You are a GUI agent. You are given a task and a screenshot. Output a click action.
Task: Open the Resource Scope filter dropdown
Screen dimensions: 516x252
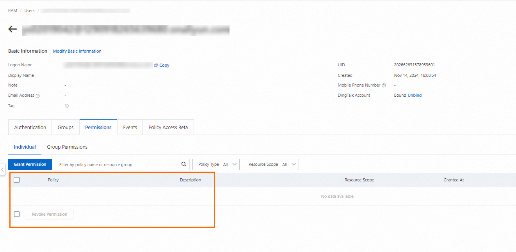[271, 164]
